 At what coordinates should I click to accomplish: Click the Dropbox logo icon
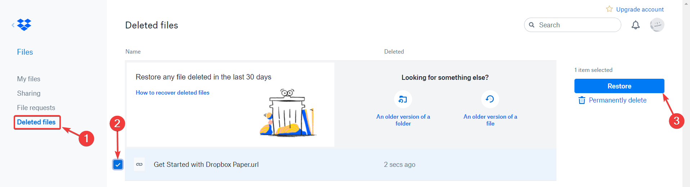tap(24, 25)
